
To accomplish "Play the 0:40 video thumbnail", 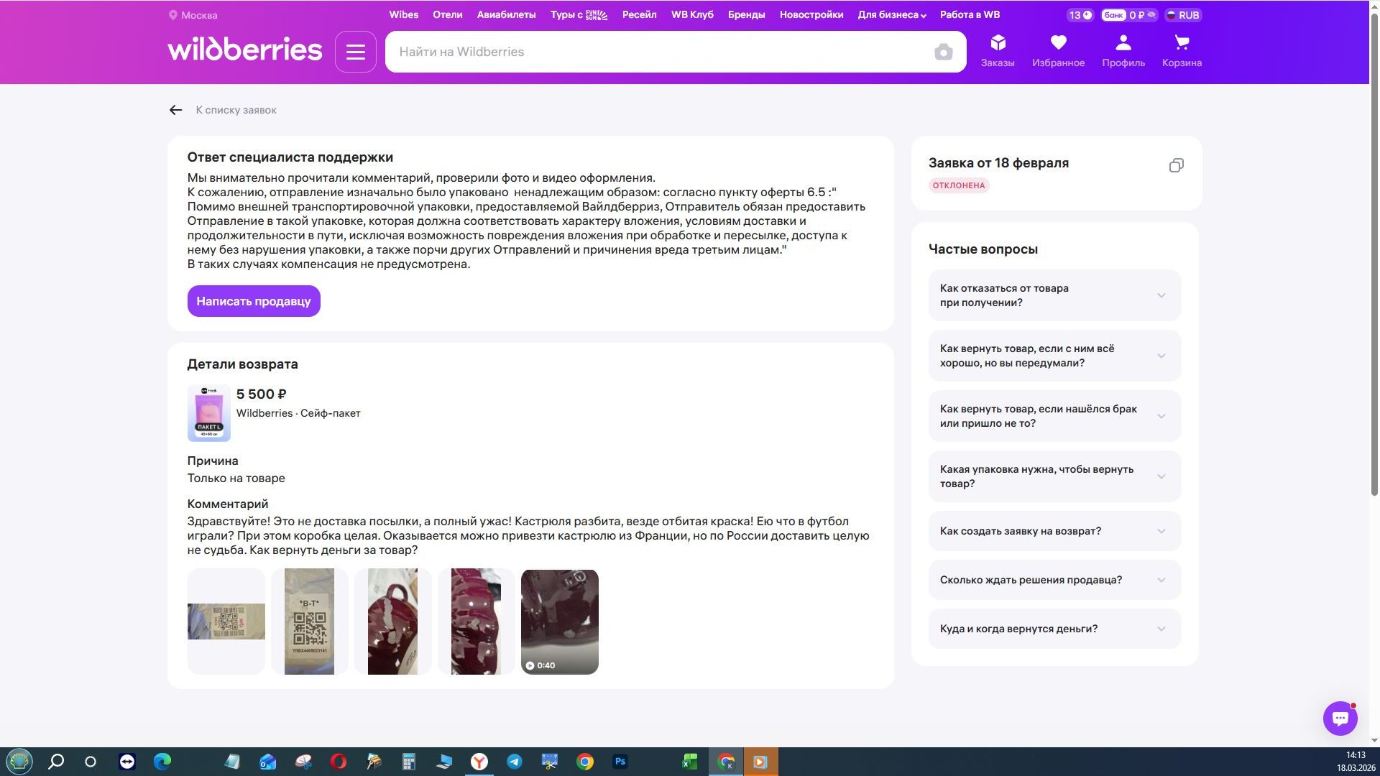I will 559,622.
